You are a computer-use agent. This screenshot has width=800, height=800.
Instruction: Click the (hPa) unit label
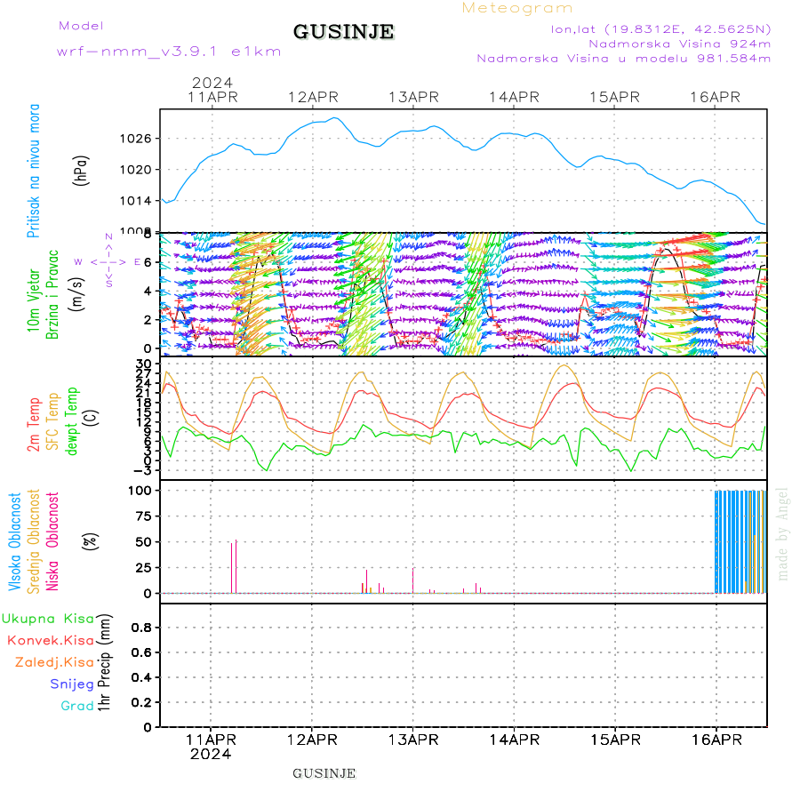[81, 171]
